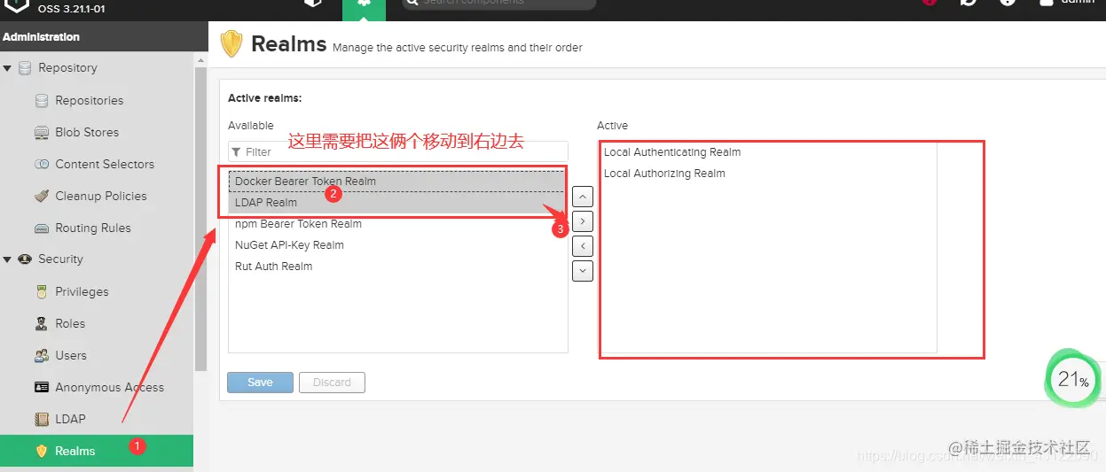
Task: Focus the Available realms Filter field
Action: click(x=398, y=152)
